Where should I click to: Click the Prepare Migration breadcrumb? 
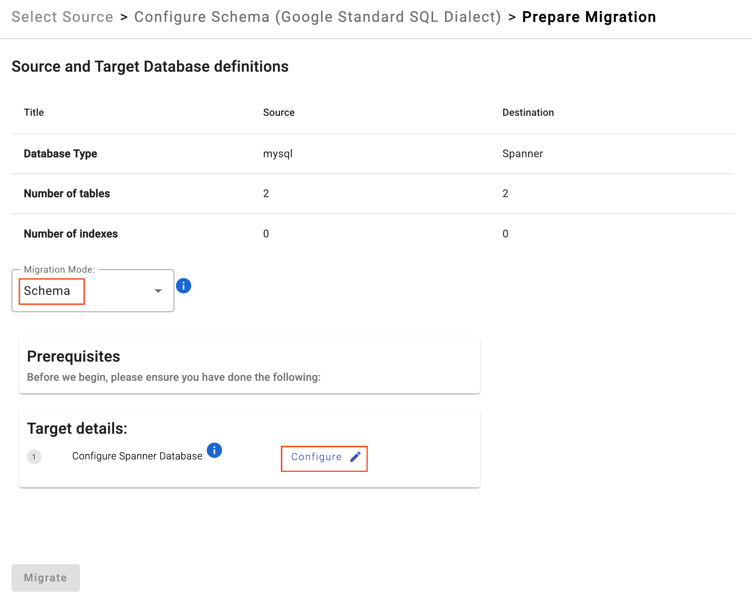(x=589, y=17)
